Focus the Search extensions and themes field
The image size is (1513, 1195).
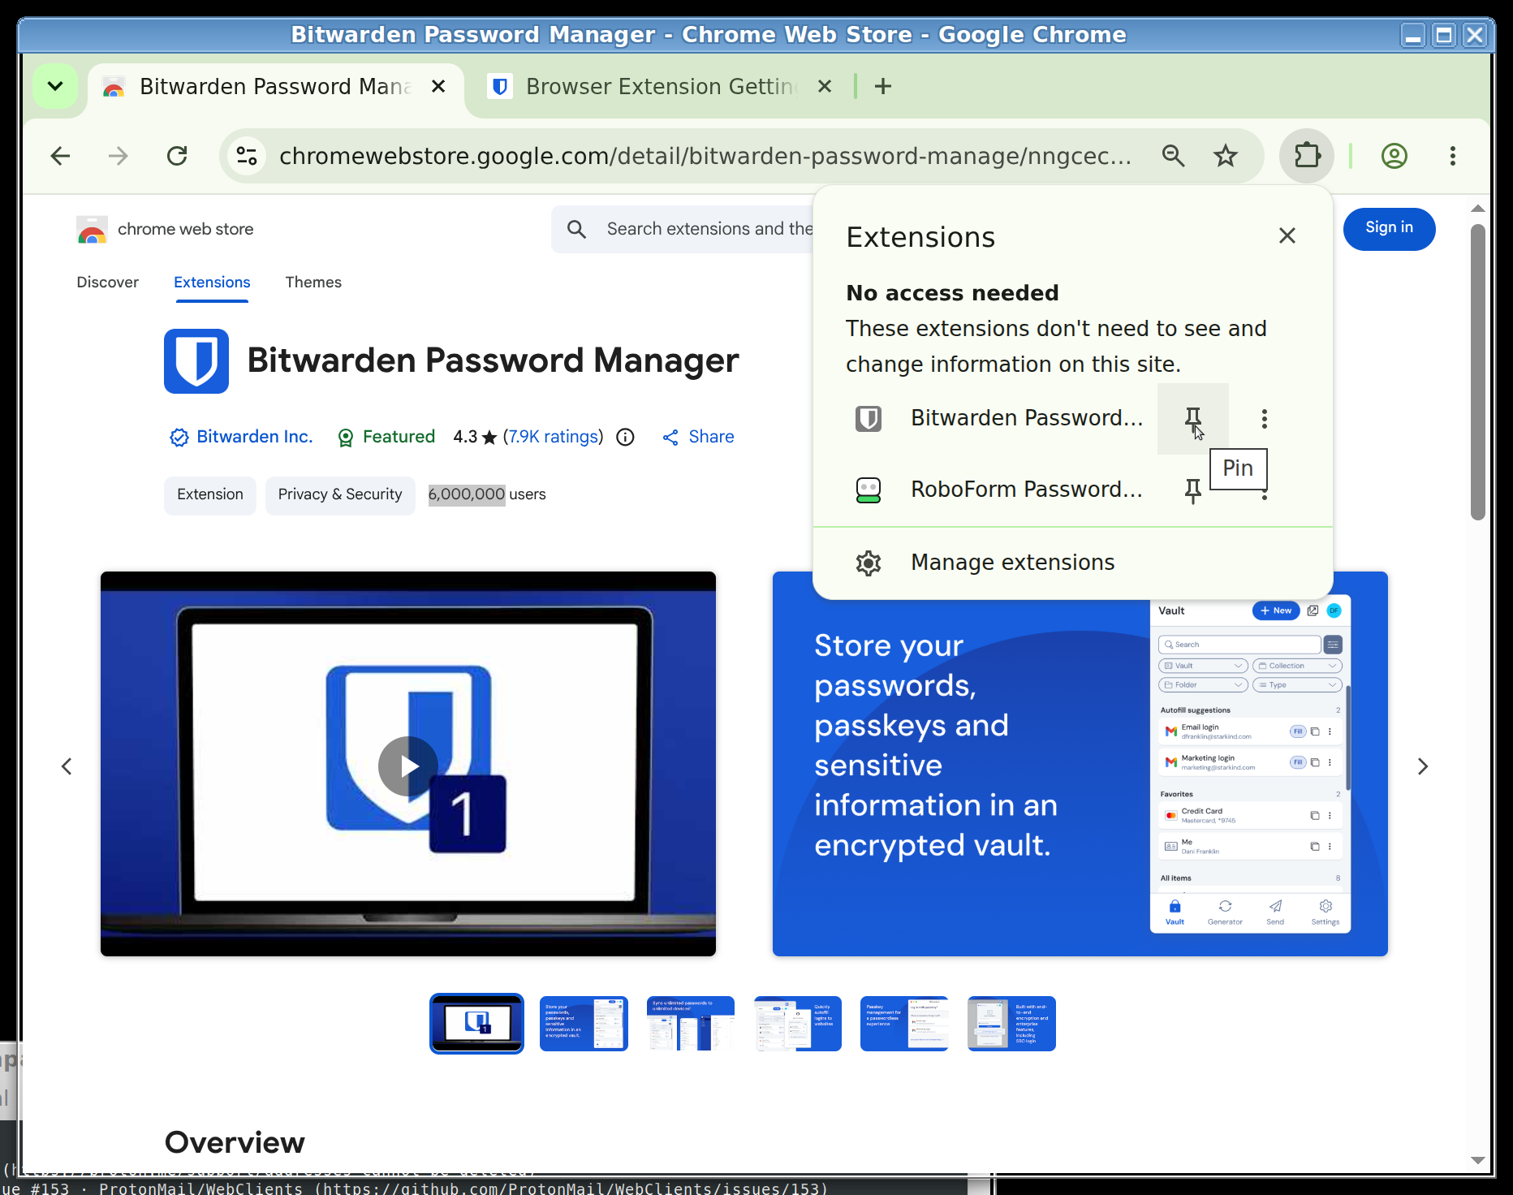point(709,230)
